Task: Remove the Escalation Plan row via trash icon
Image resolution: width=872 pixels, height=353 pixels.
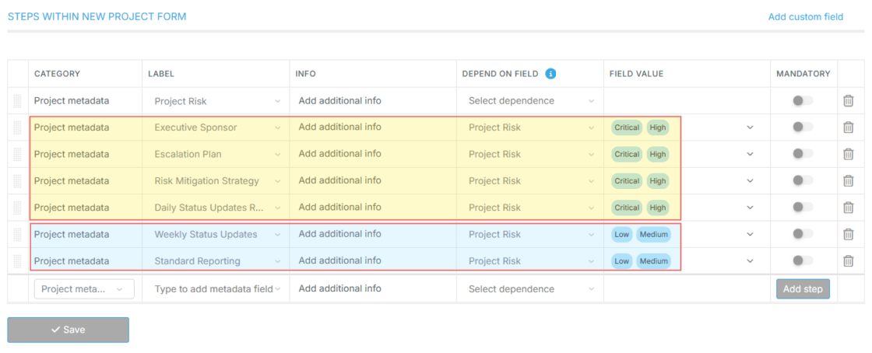Action: [x=848, y=154]
